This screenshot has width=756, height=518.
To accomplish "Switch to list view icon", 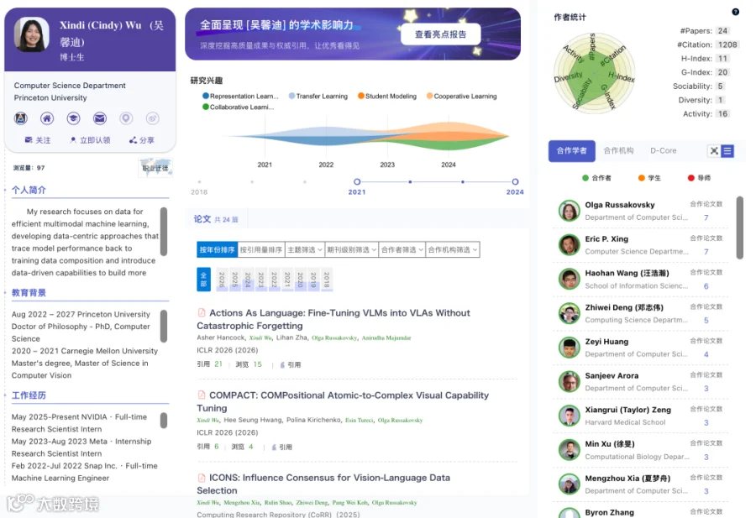I will [727, 151].
